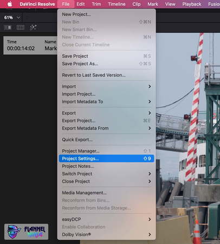Click the Flannel Ninja logo
This screenshot has height=244, width=220.
[x=26, y=232]
